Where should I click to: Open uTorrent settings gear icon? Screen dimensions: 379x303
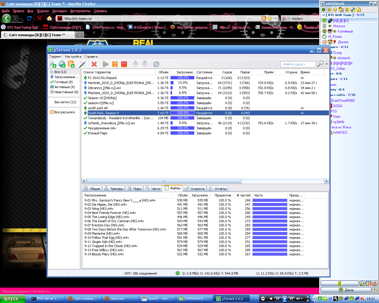point(156,64)
